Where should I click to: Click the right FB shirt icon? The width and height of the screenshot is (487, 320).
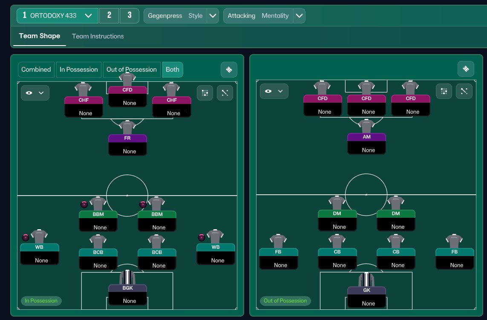click(454, 241)
